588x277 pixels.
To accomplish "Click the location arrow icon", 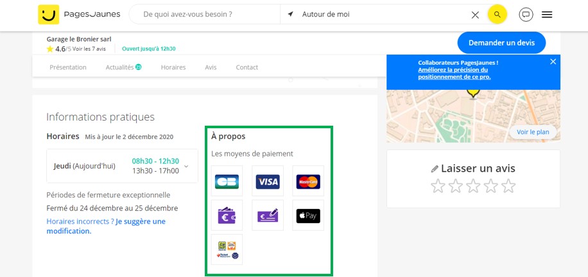I will tap(290, 14).
